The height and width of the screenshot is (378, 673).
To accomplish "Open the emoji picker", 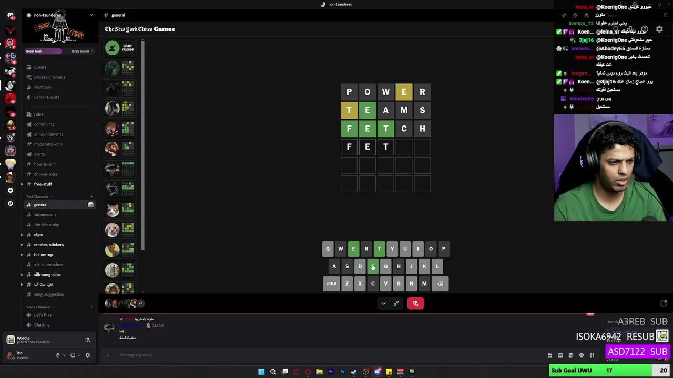I will [x=582, y=355].
